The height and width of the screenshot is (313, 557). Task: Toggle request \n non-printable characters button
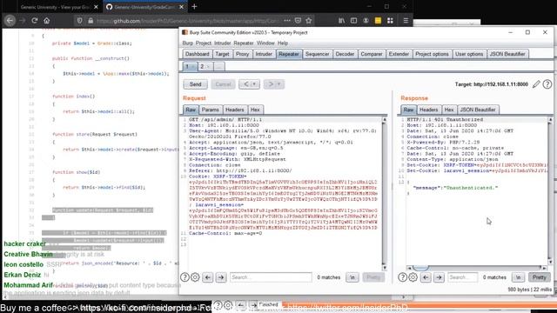[352, 277]
